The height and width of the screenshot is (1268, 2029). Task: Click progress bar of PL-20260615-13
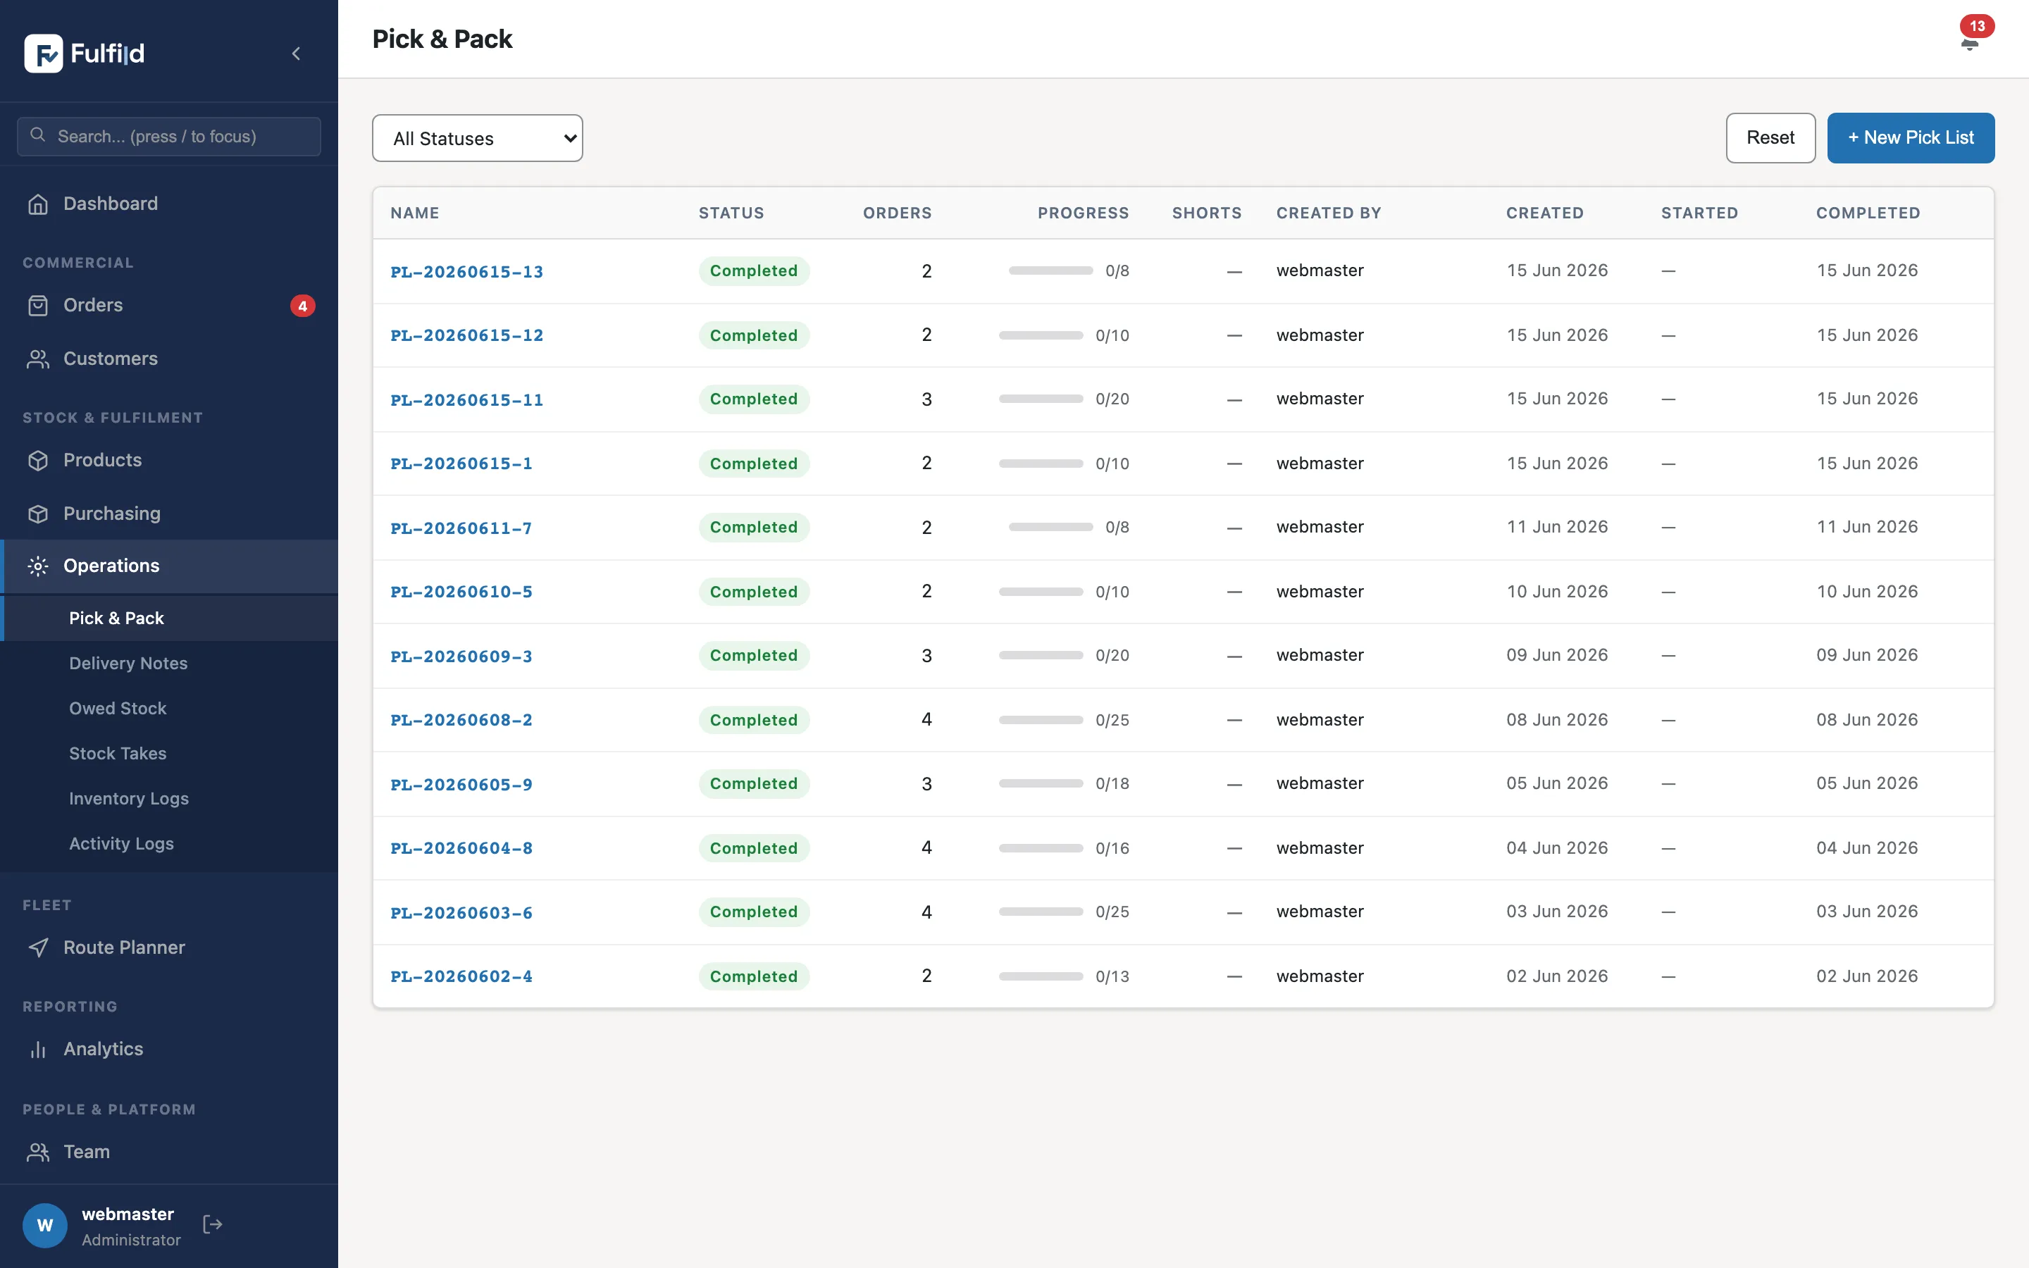point(1050,271)
